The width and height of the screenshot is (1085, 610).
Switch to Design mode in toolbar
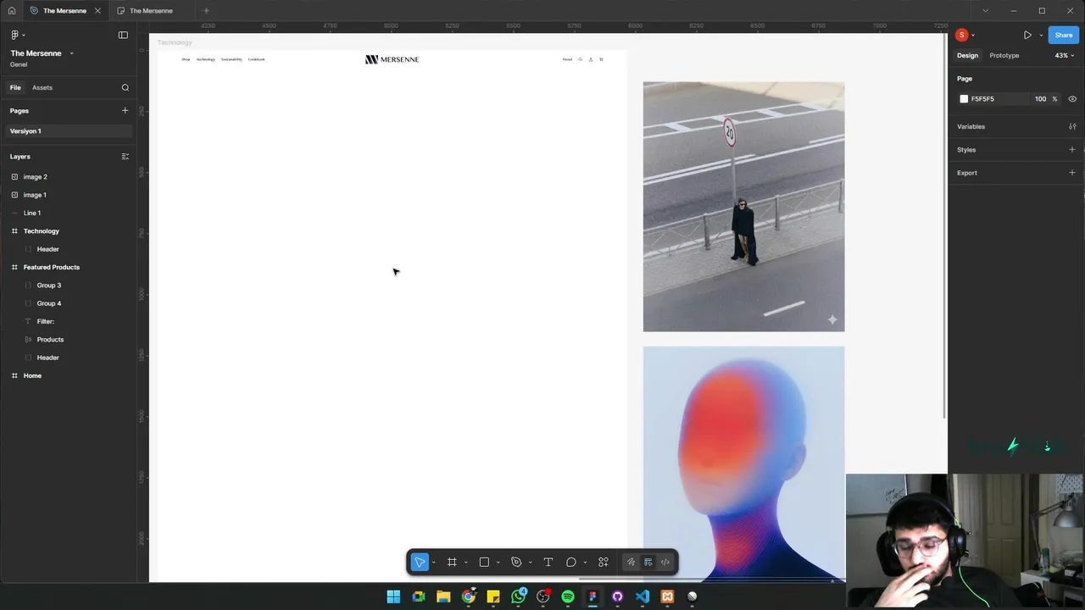[648, 563]
